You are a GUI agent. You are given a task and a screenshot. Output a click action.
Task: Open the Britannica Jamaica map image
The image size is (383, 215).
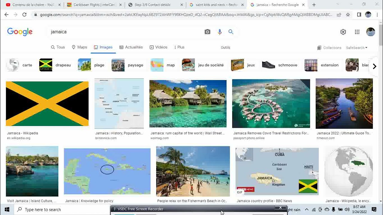coord(119,104)
